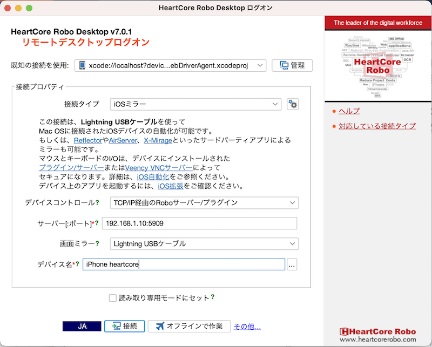The image size is (432, 347).
Task: Maximize the window with green button
Action: [x=29, y=8]
